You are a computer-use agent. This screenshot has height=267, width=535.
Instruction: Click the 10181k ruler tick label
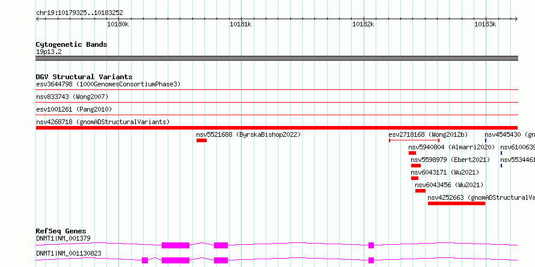pos(240,24)
